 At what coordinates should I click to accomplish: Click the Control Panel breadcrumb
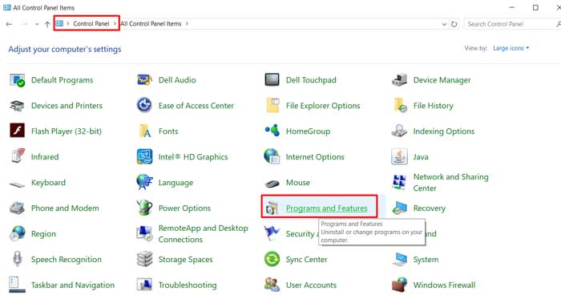(91, 23)
